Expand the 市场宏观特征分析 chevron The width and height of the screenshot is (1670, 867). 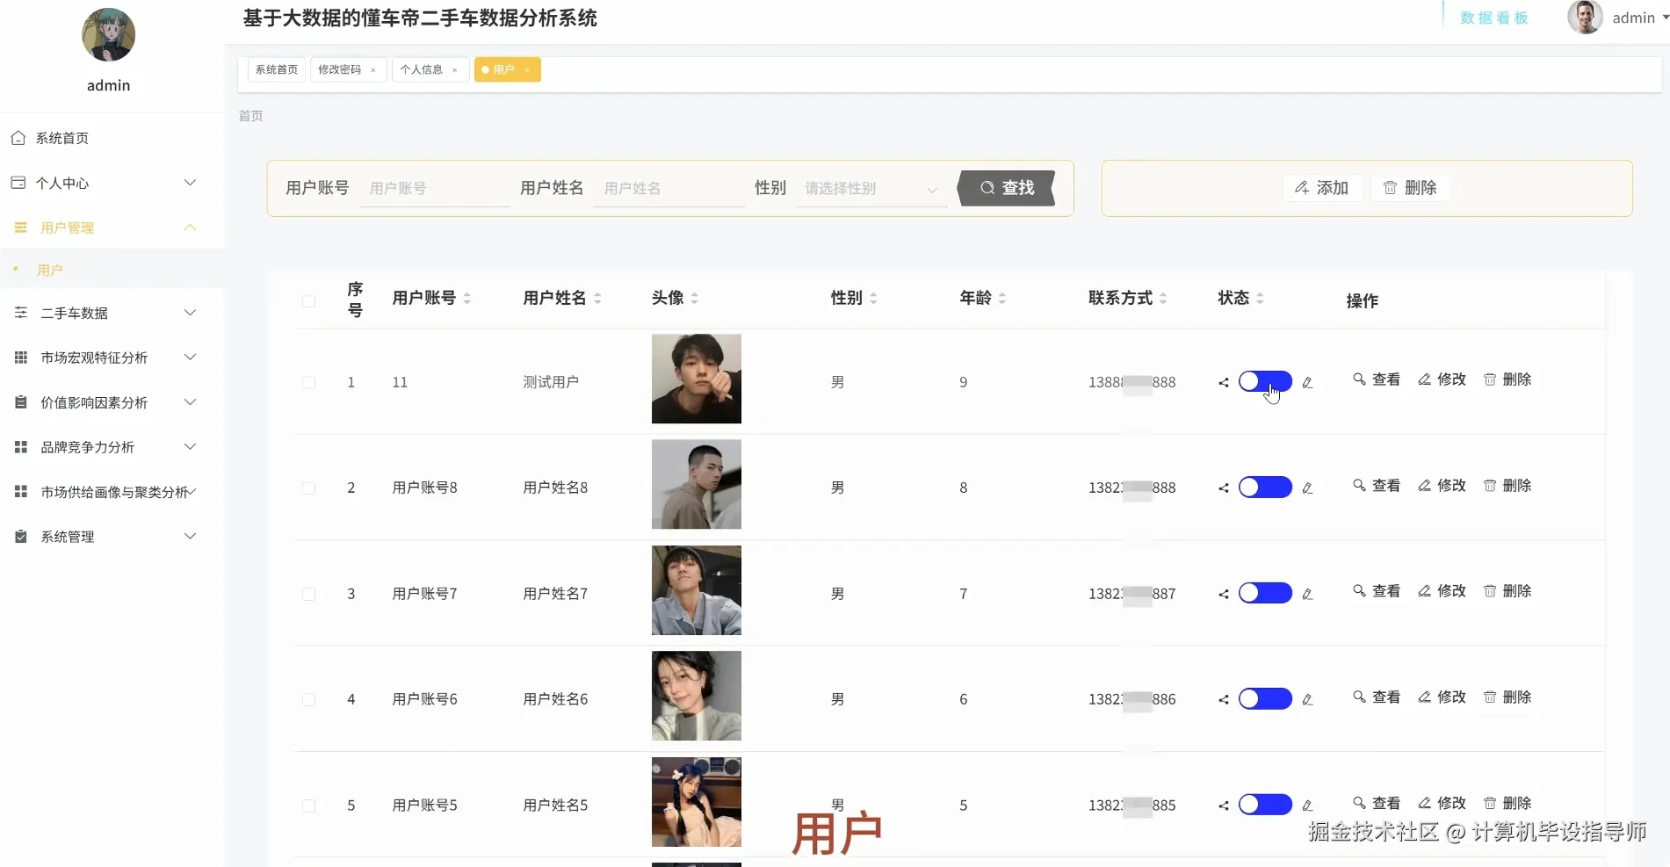190,358
